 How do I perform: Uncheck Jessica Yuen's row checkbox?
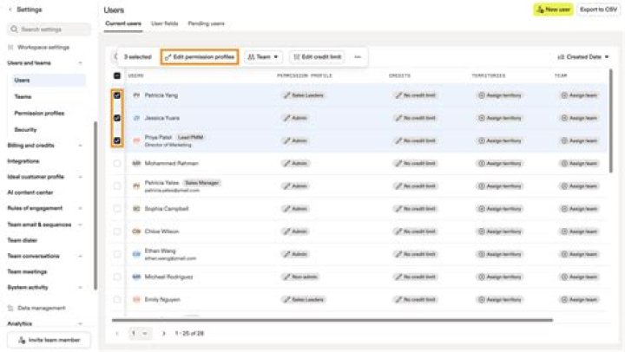pyautogui.click(x=117, y=118)
